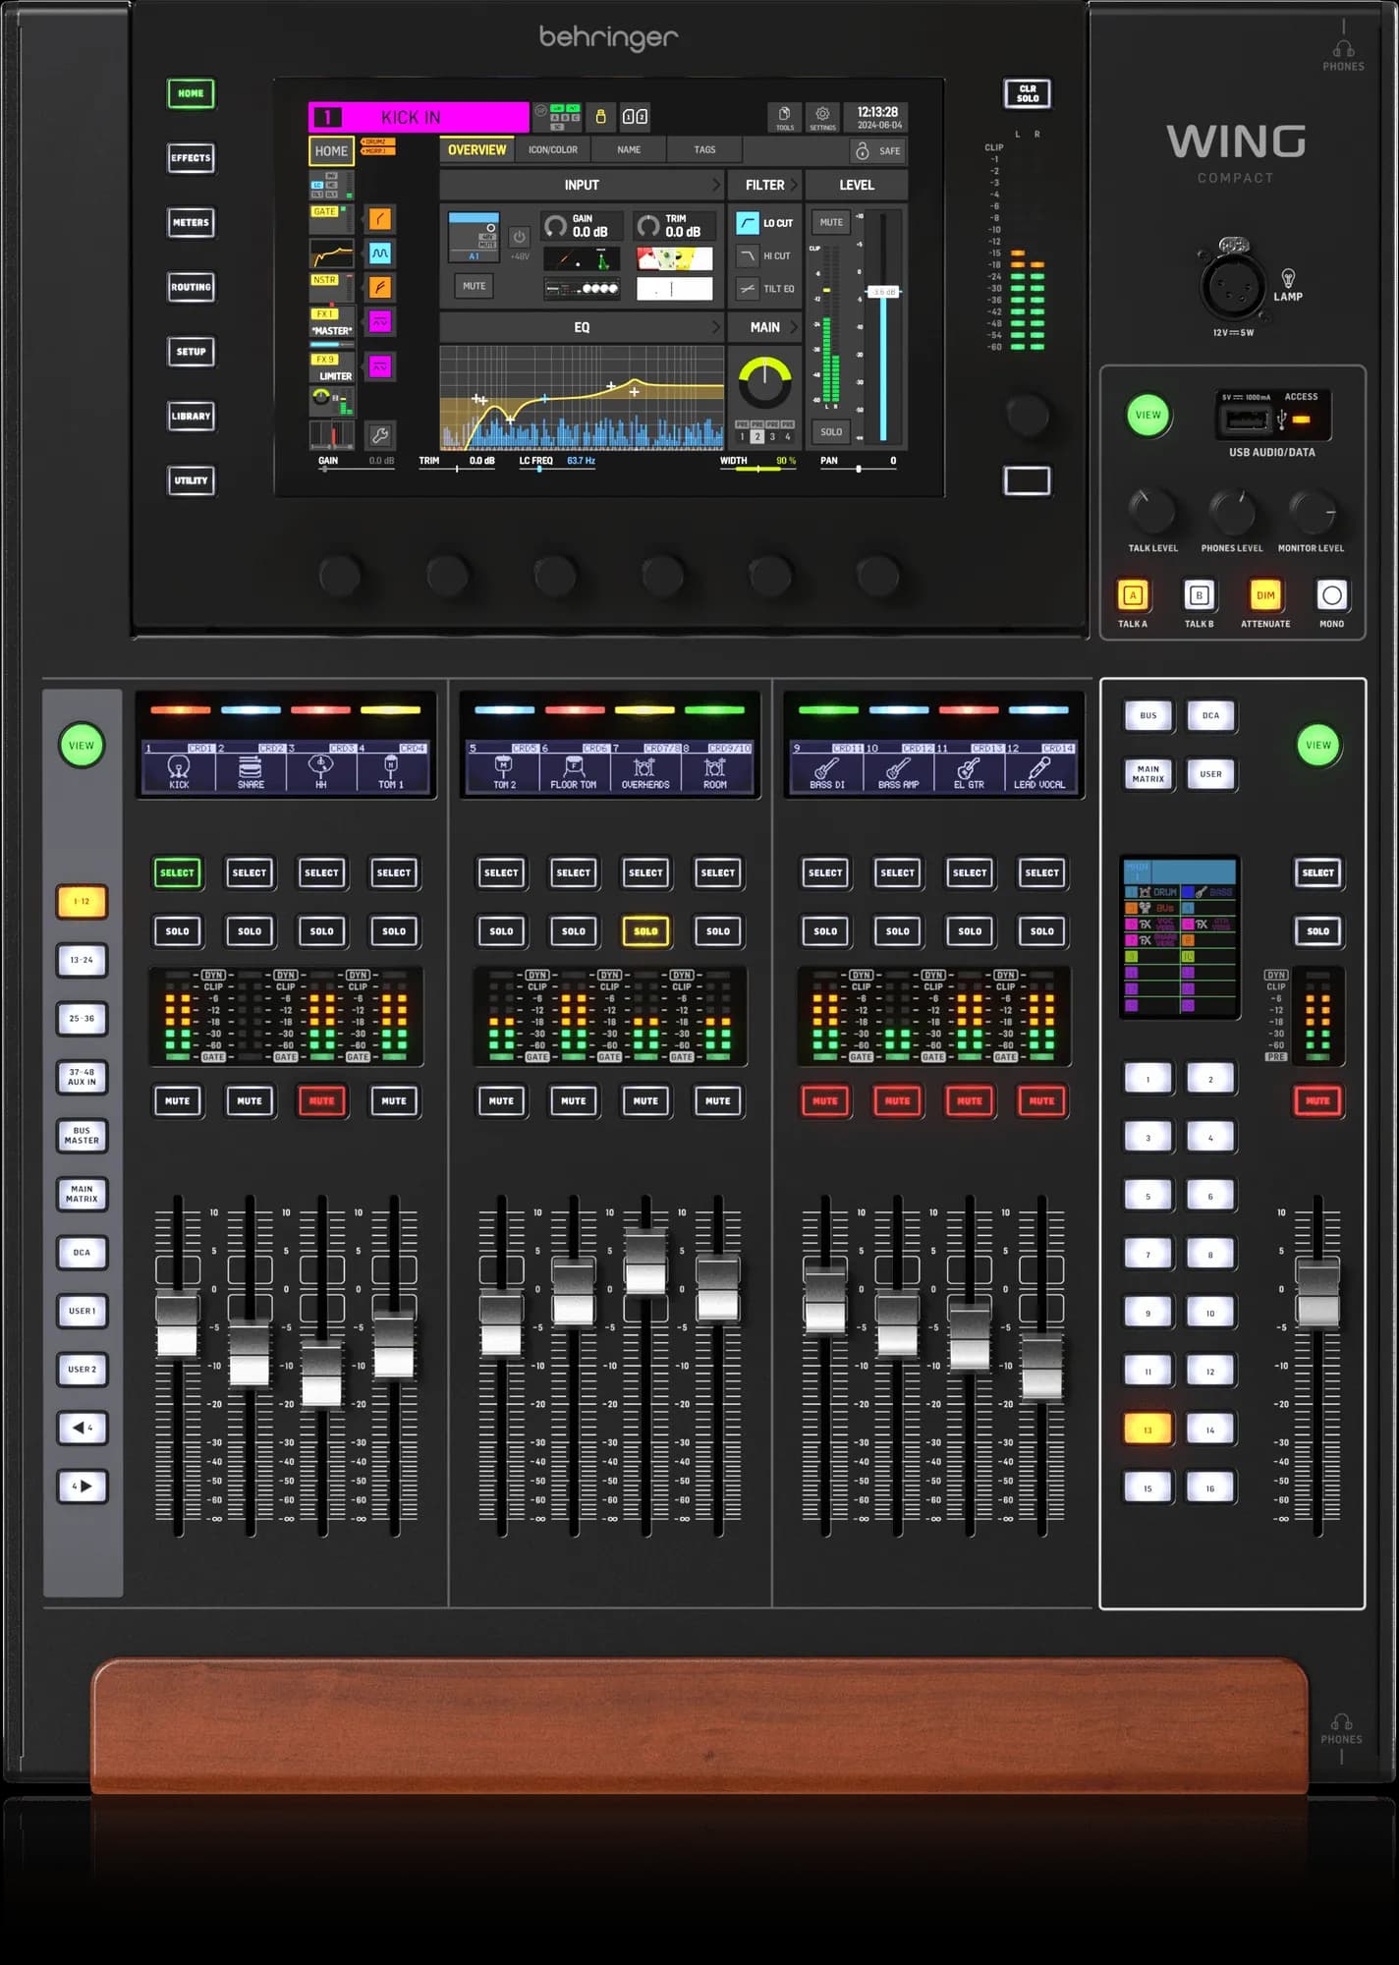This screenshot has height=1965, width=1399.
Task: Switch to the NAME tab
Action: pyautogui.click(x=629, y=150)
